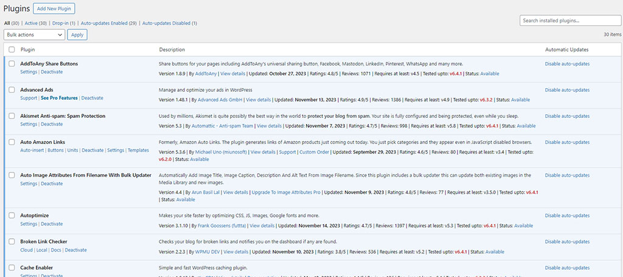Open Arun Basil Lal author link
Screen dimensions: 623x277
[x=206, y=193]
